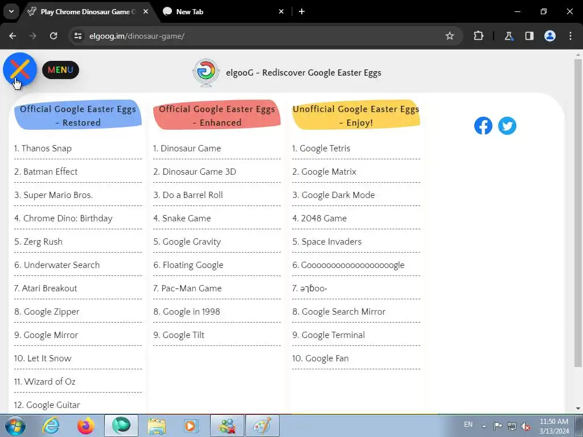The image size is (583, 437).
Task: Go forward one page in history
Action: pyautogui.click(x=33, y=36)
